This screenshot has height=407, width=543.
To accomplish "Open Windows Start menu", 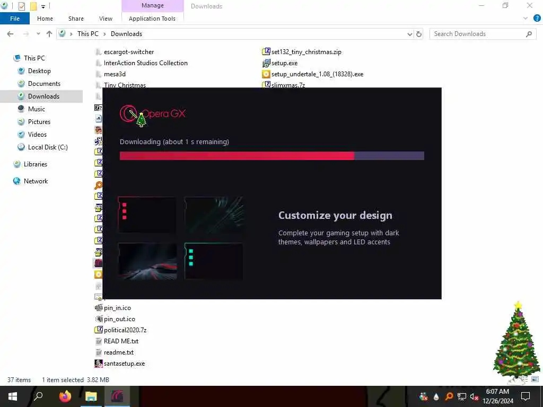I will [13, 396].
